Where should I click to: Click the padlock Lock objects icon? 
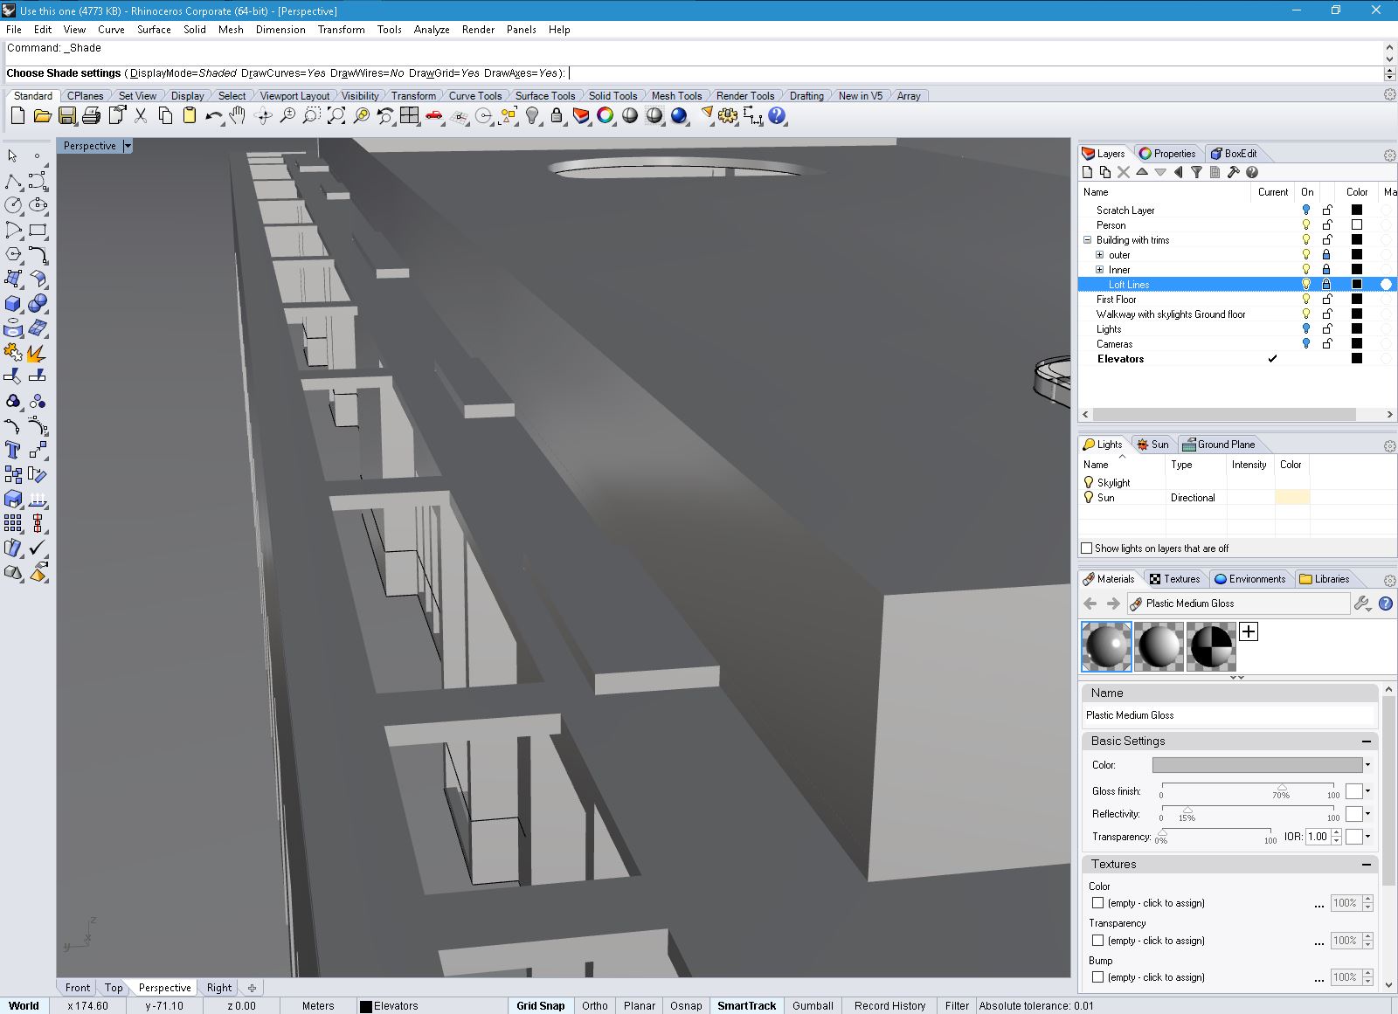(557, 115)
